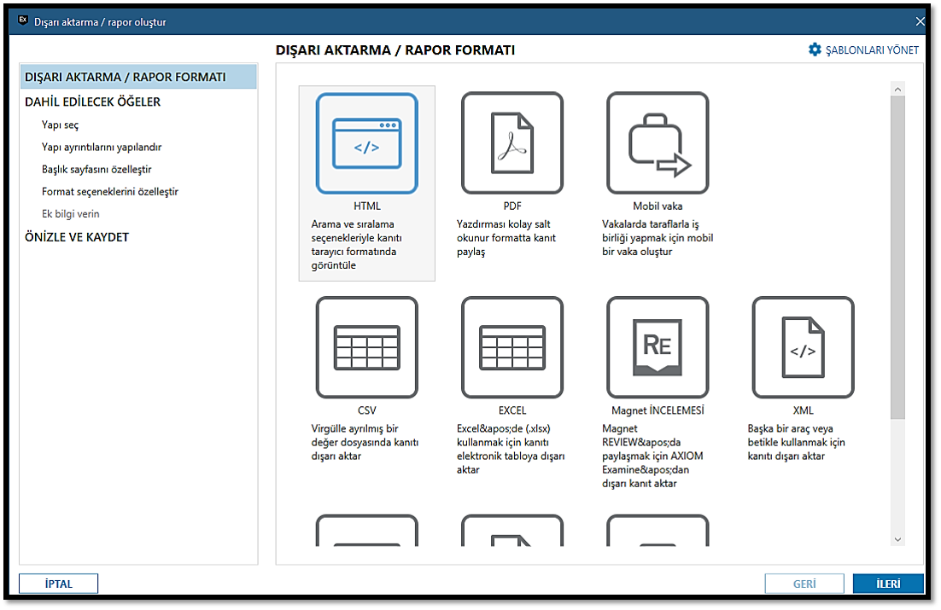Open ŞABLONLARI YÖNET template manager

(872, 50)
